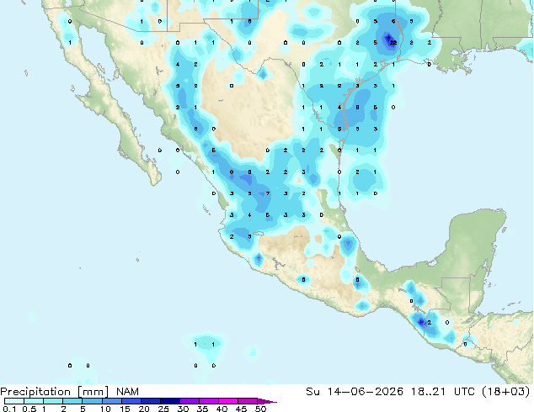Click the 'Su' weekday abbreviation
The height and width of the screenshot is (412, 534).
click(x=312, y=392)
